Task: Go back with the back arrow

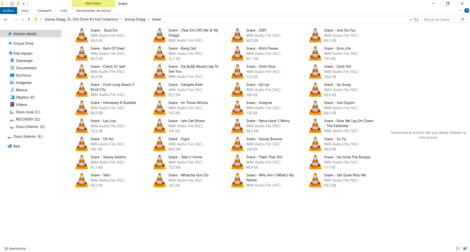Action: click(6, 20)
